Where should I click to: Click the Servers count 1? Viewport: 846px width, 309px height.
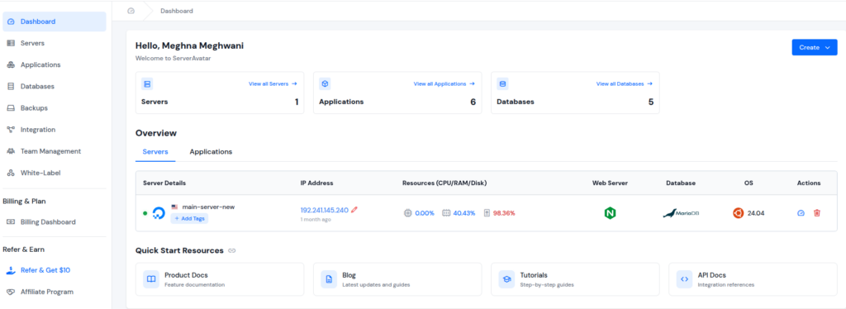tap(297, 102)
